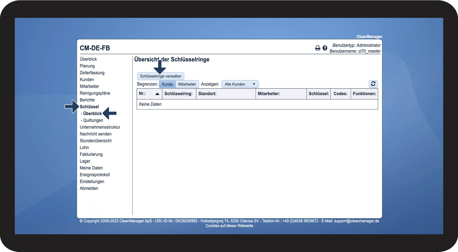Click the Funktionen column header
458x252 pixels.
pyautogui.click(x=364, y=94)
